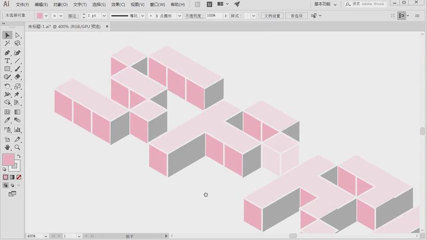427x240 pixels.
Task: Expand the stroke weight 1 pt dropdown
Action: coord(104,16)
